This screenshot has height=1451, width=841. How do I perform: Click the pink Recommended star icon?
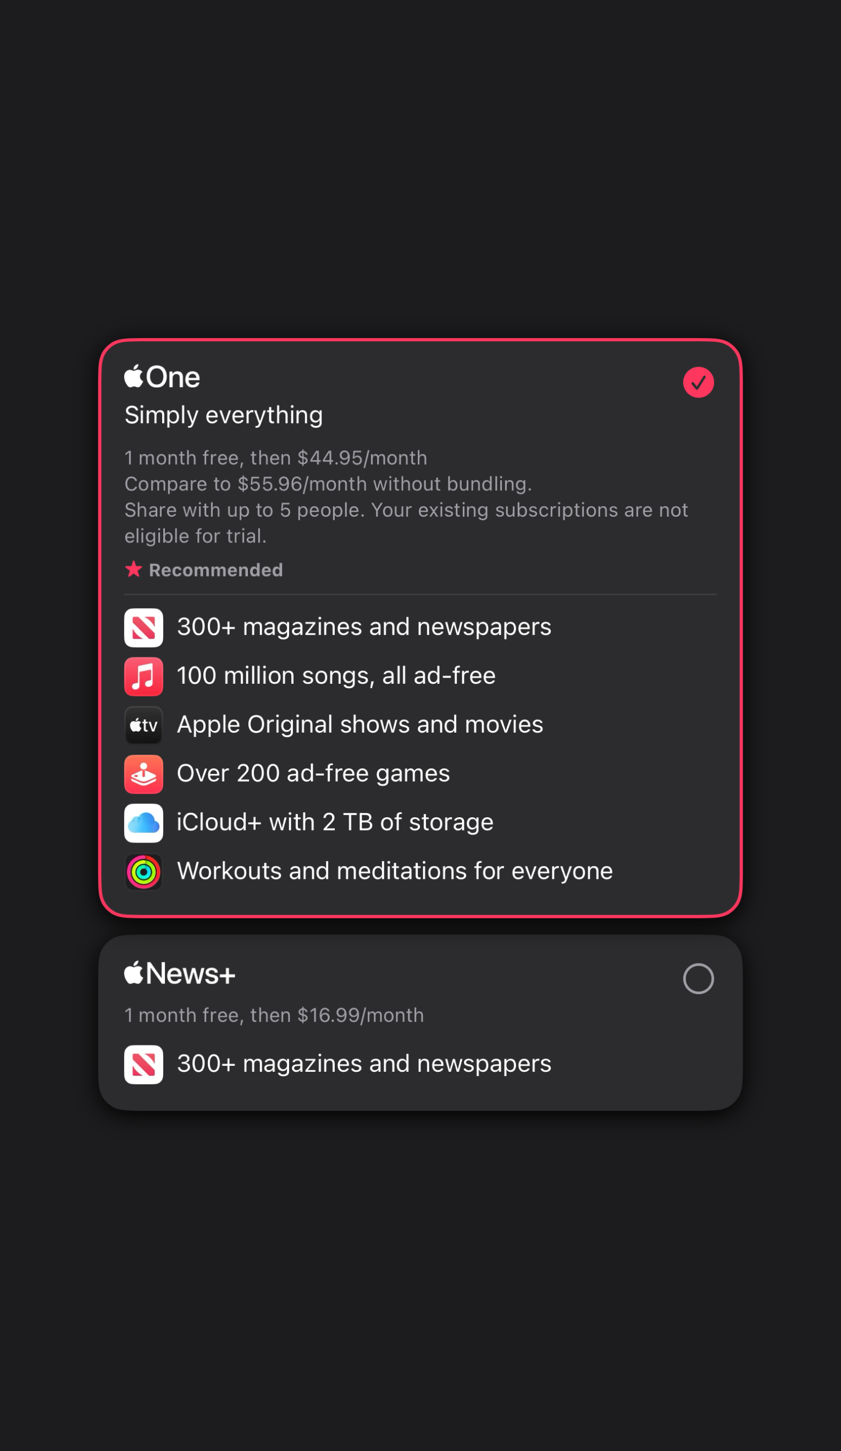(134, 569)
